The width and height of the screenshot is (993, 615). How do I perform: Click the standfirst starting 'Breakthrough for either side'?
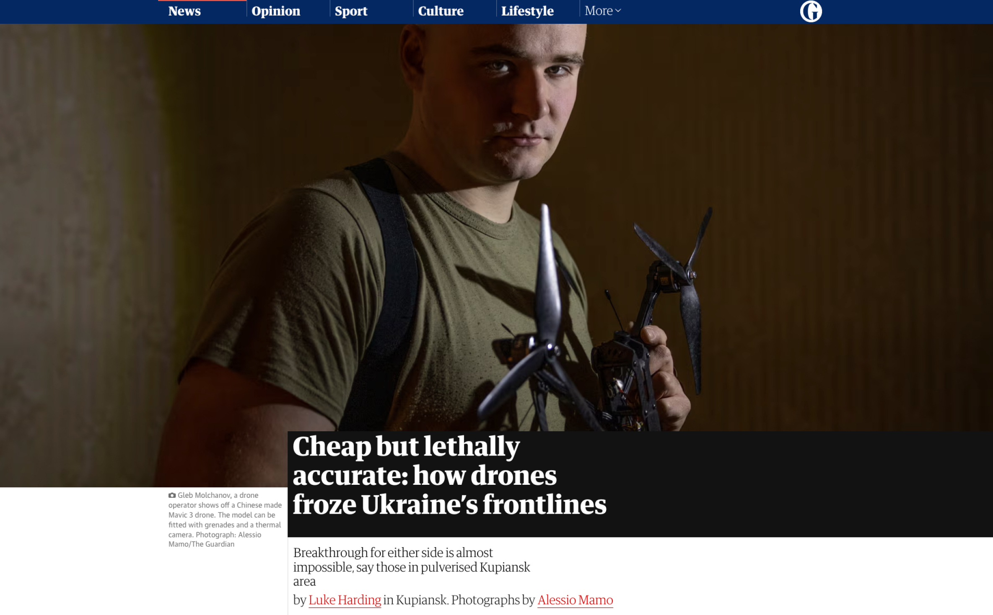click(412, 567)
